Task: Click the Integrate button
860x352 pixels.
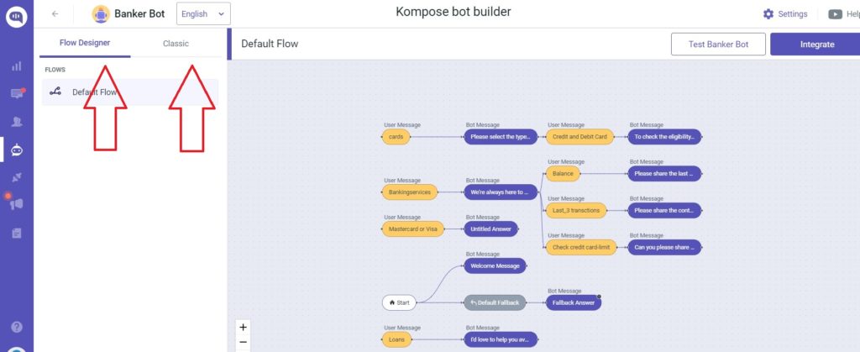Action: pyautogui.click(x=816, y=45)
